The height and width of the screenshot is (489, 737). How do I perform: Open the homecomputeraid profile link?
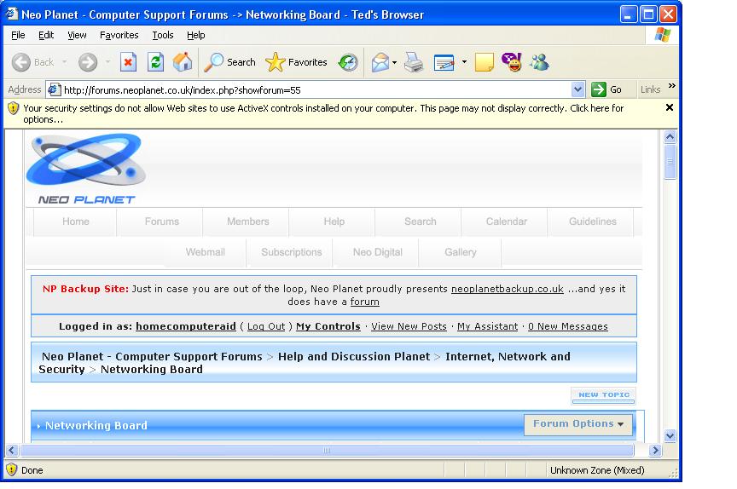[x=186, y=326]
